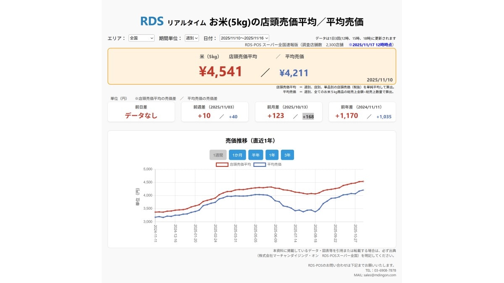The image size is (504, 283).
Task: Select the 1か月 chart range button
Action: point(237,155)
